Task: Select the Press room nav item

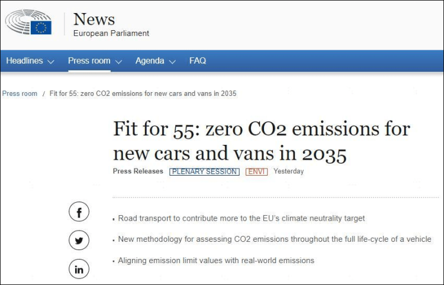Action: tap(89, 61)
